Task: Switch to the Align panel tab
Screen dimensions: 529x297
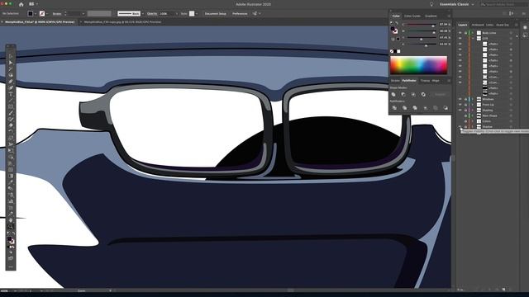Action: tap(436, 81)
